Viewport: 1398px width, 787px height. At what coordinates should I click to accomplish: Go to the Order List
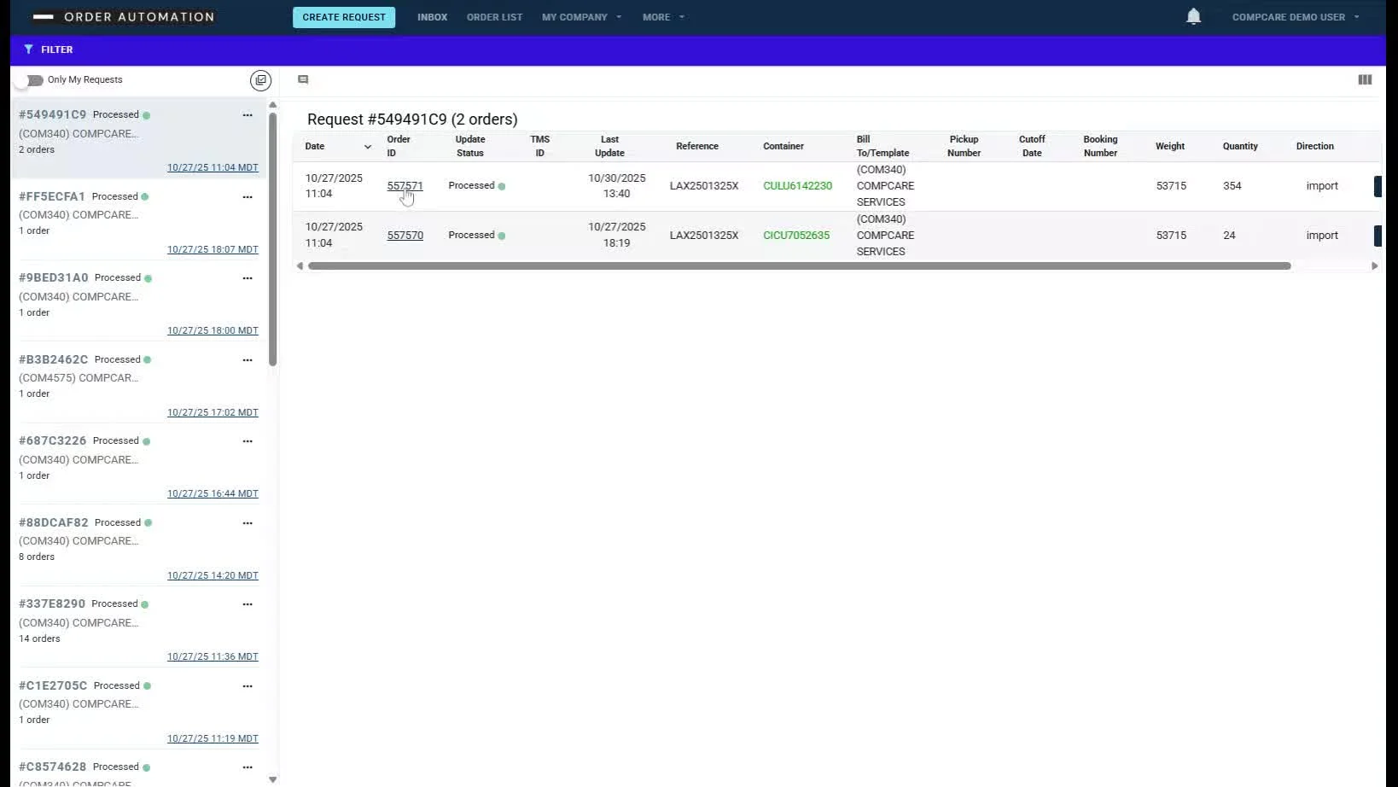(494, 17)
